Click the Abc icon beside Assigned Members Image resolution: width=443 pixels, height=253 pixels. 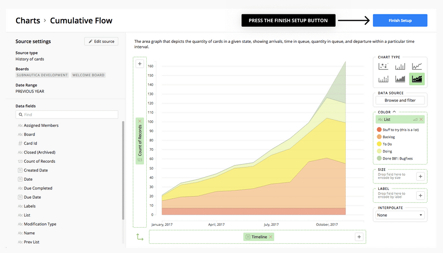click(20, 125)
